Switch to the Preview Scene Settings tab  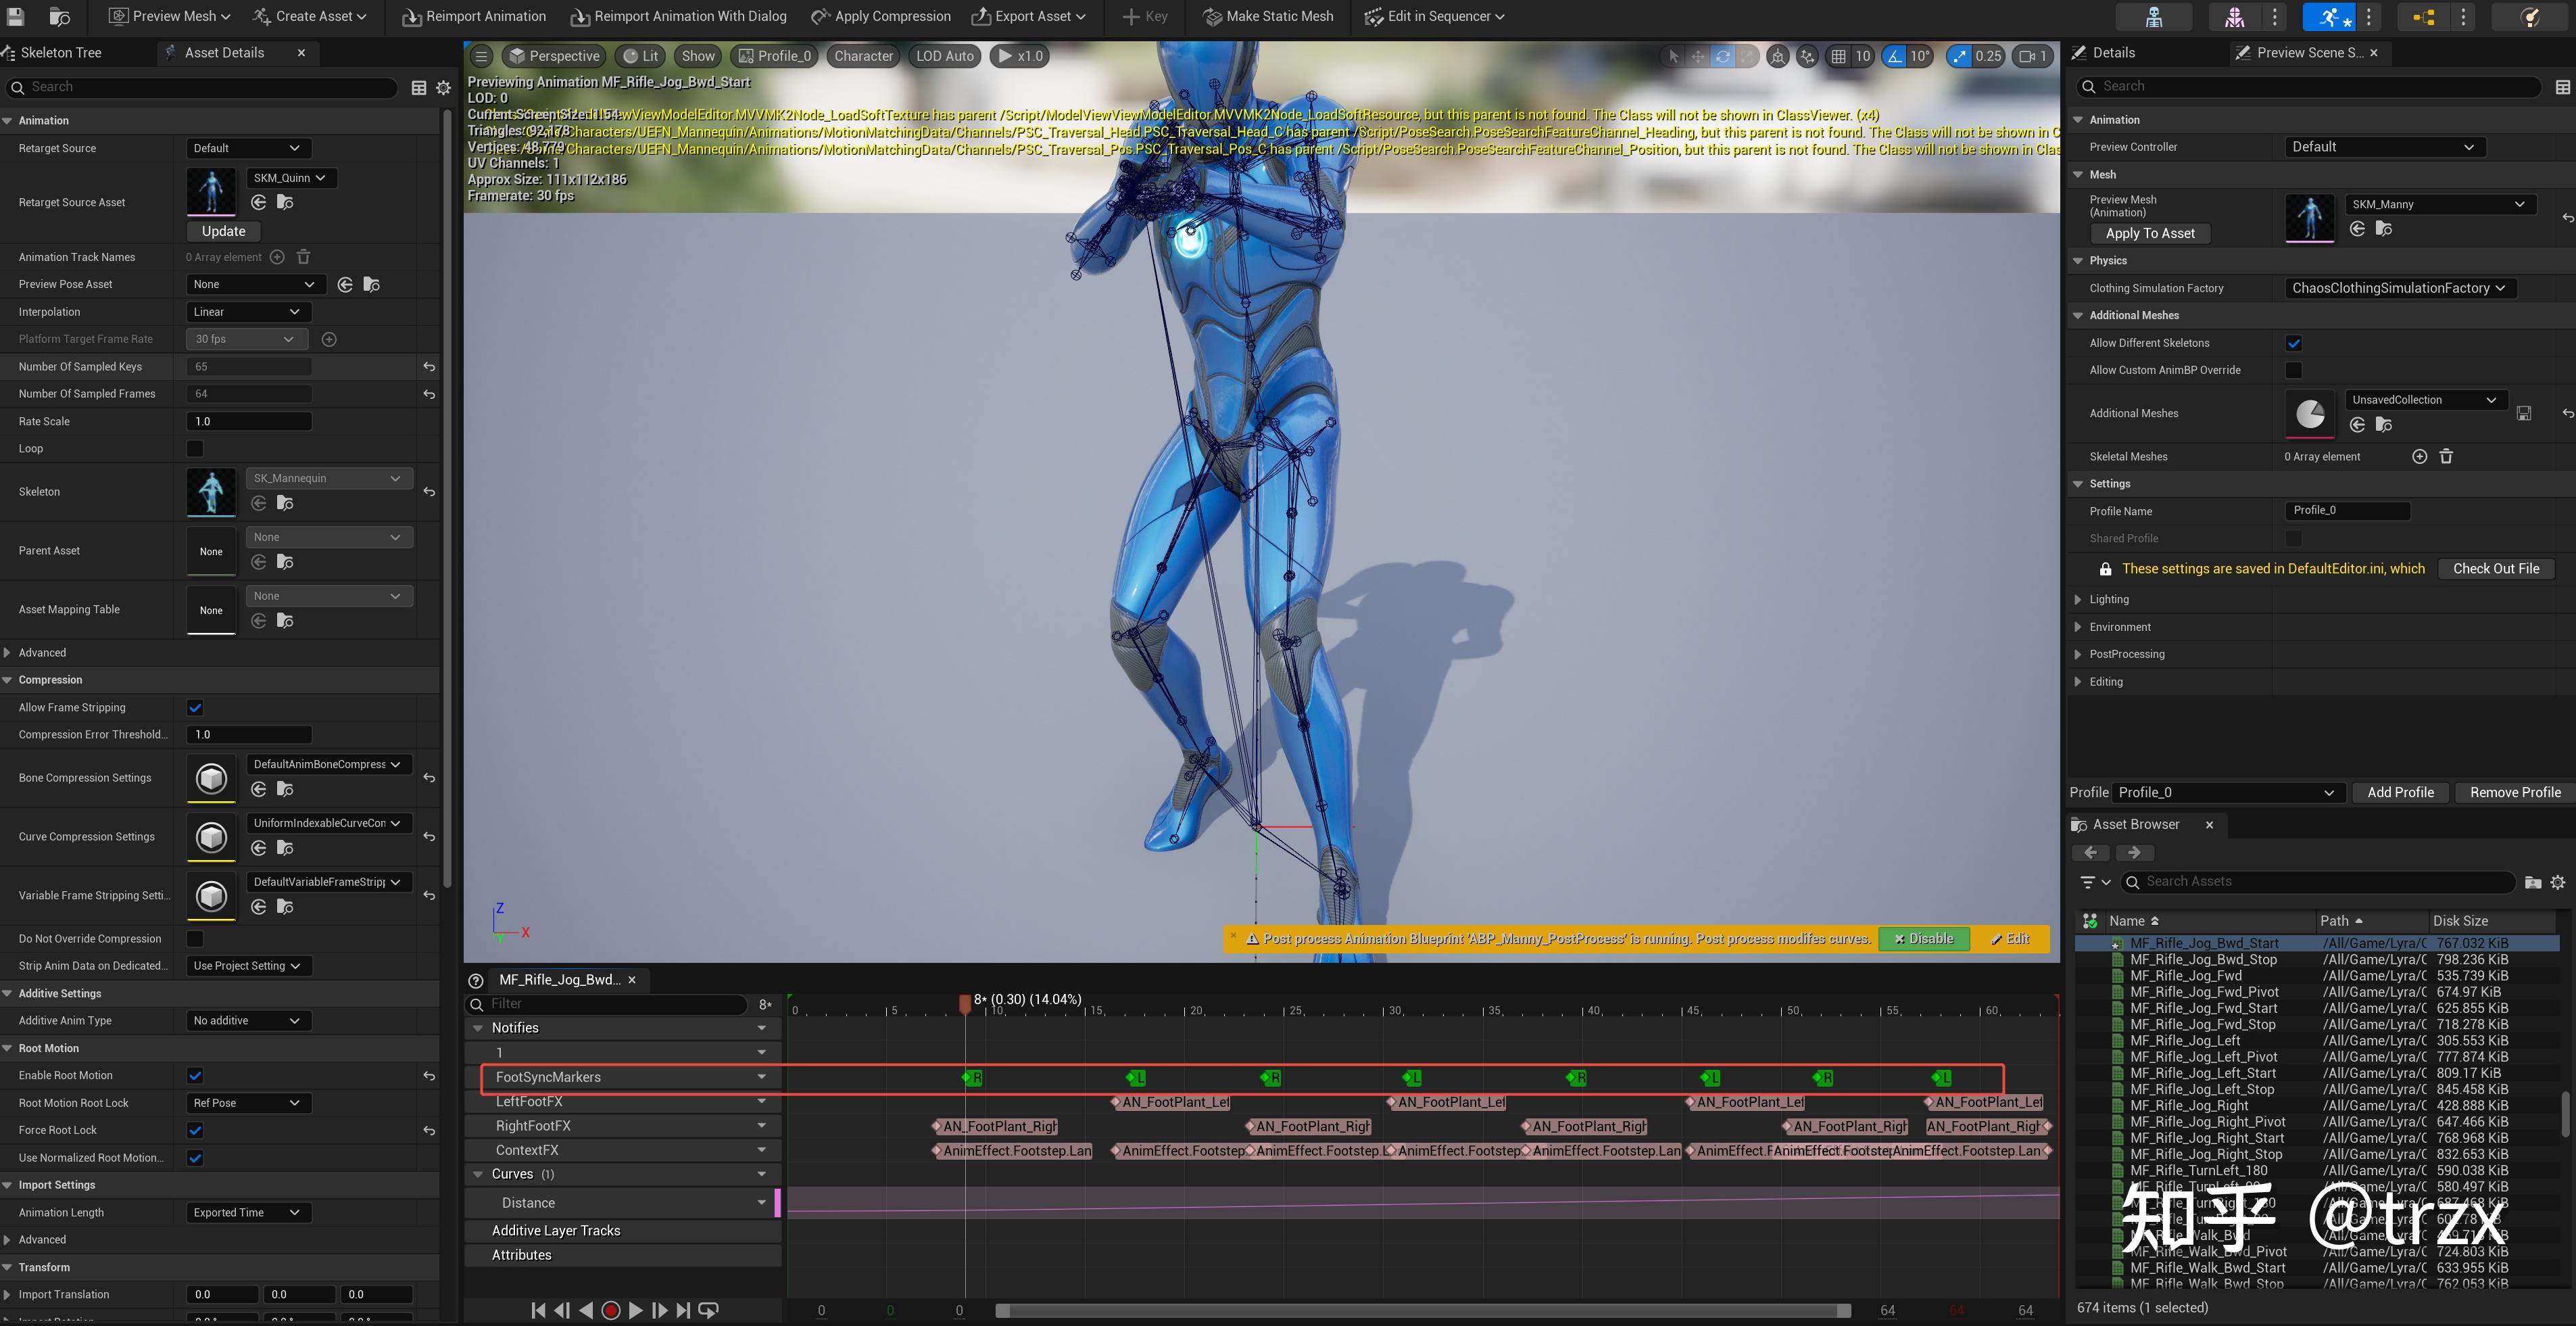[x=2302, y=52]
